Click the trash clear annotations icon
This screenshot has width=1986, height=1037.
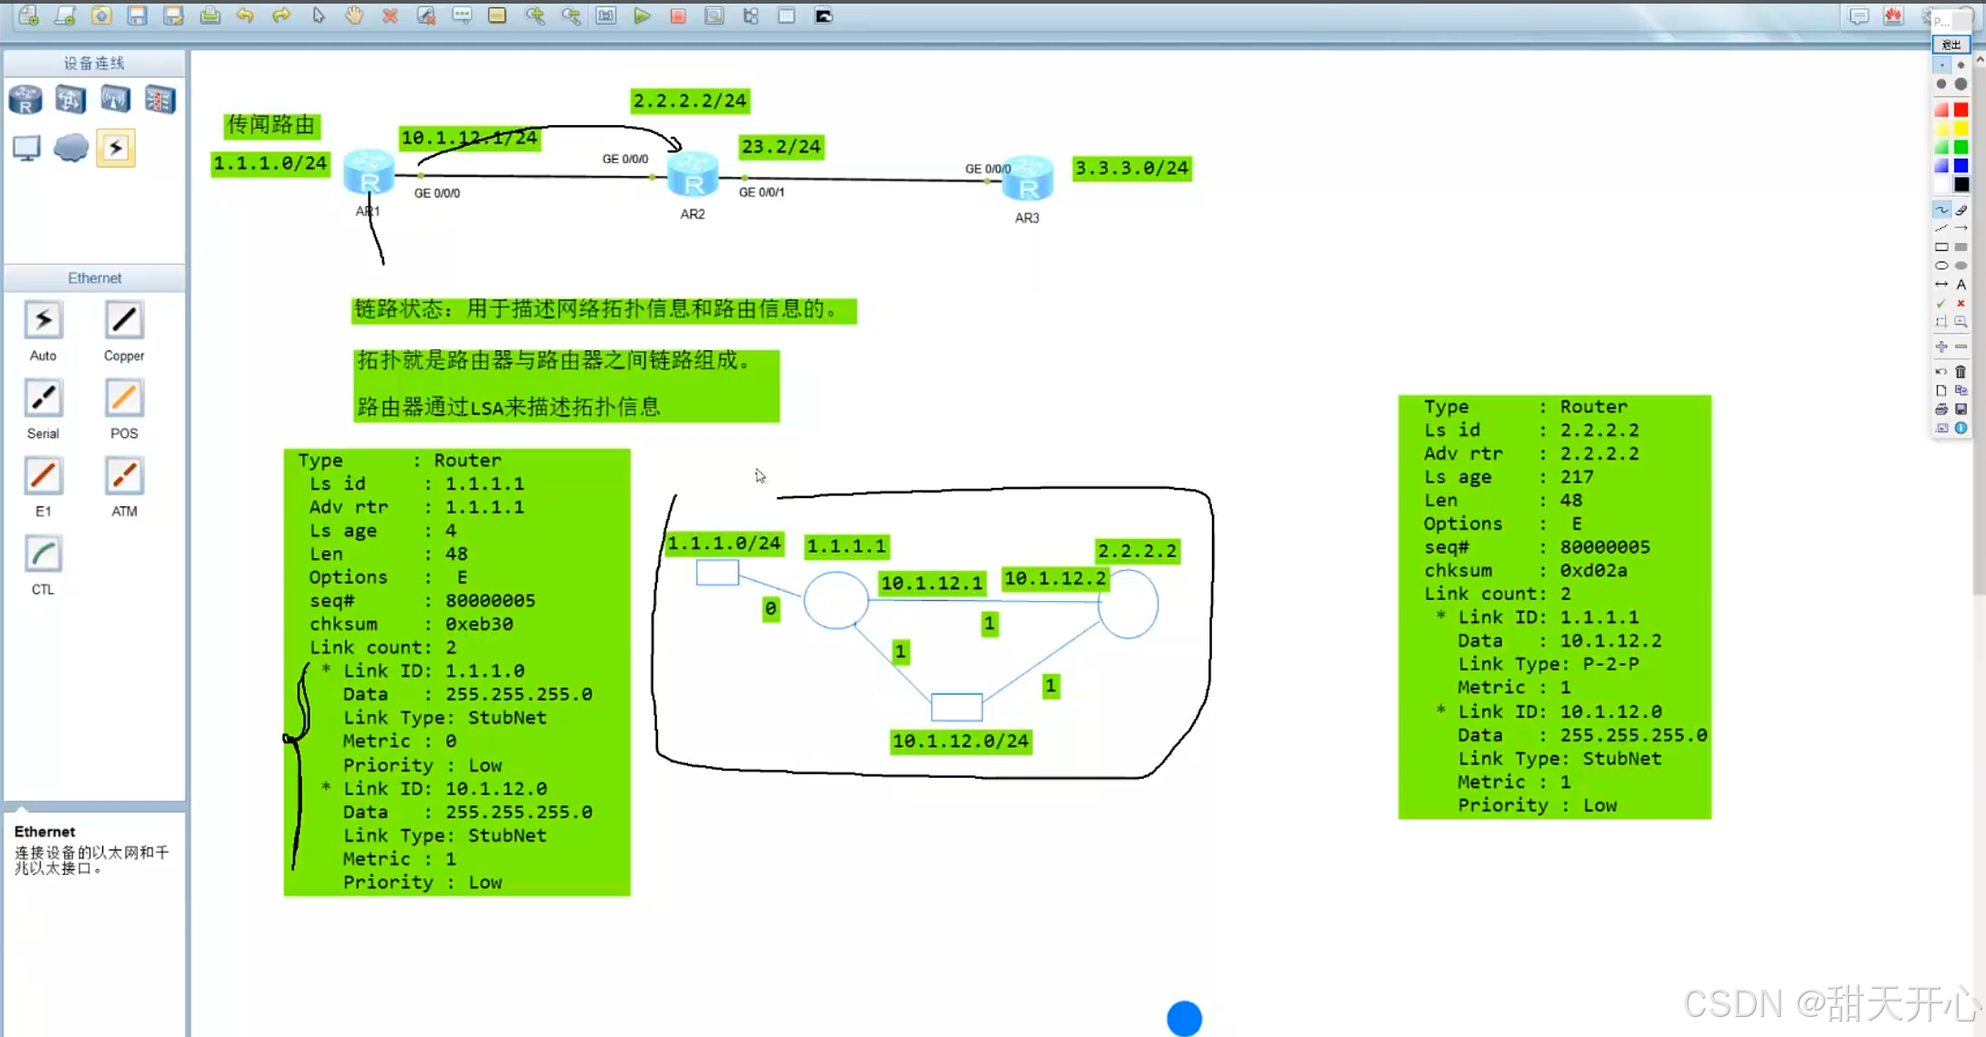(x=1960, y=371)
